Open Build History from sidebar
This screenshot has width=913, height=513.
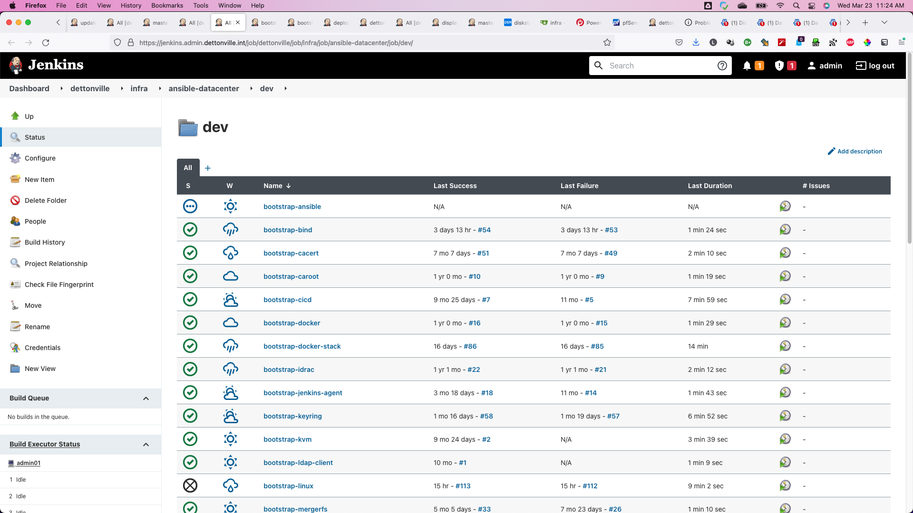coord(45,242)
